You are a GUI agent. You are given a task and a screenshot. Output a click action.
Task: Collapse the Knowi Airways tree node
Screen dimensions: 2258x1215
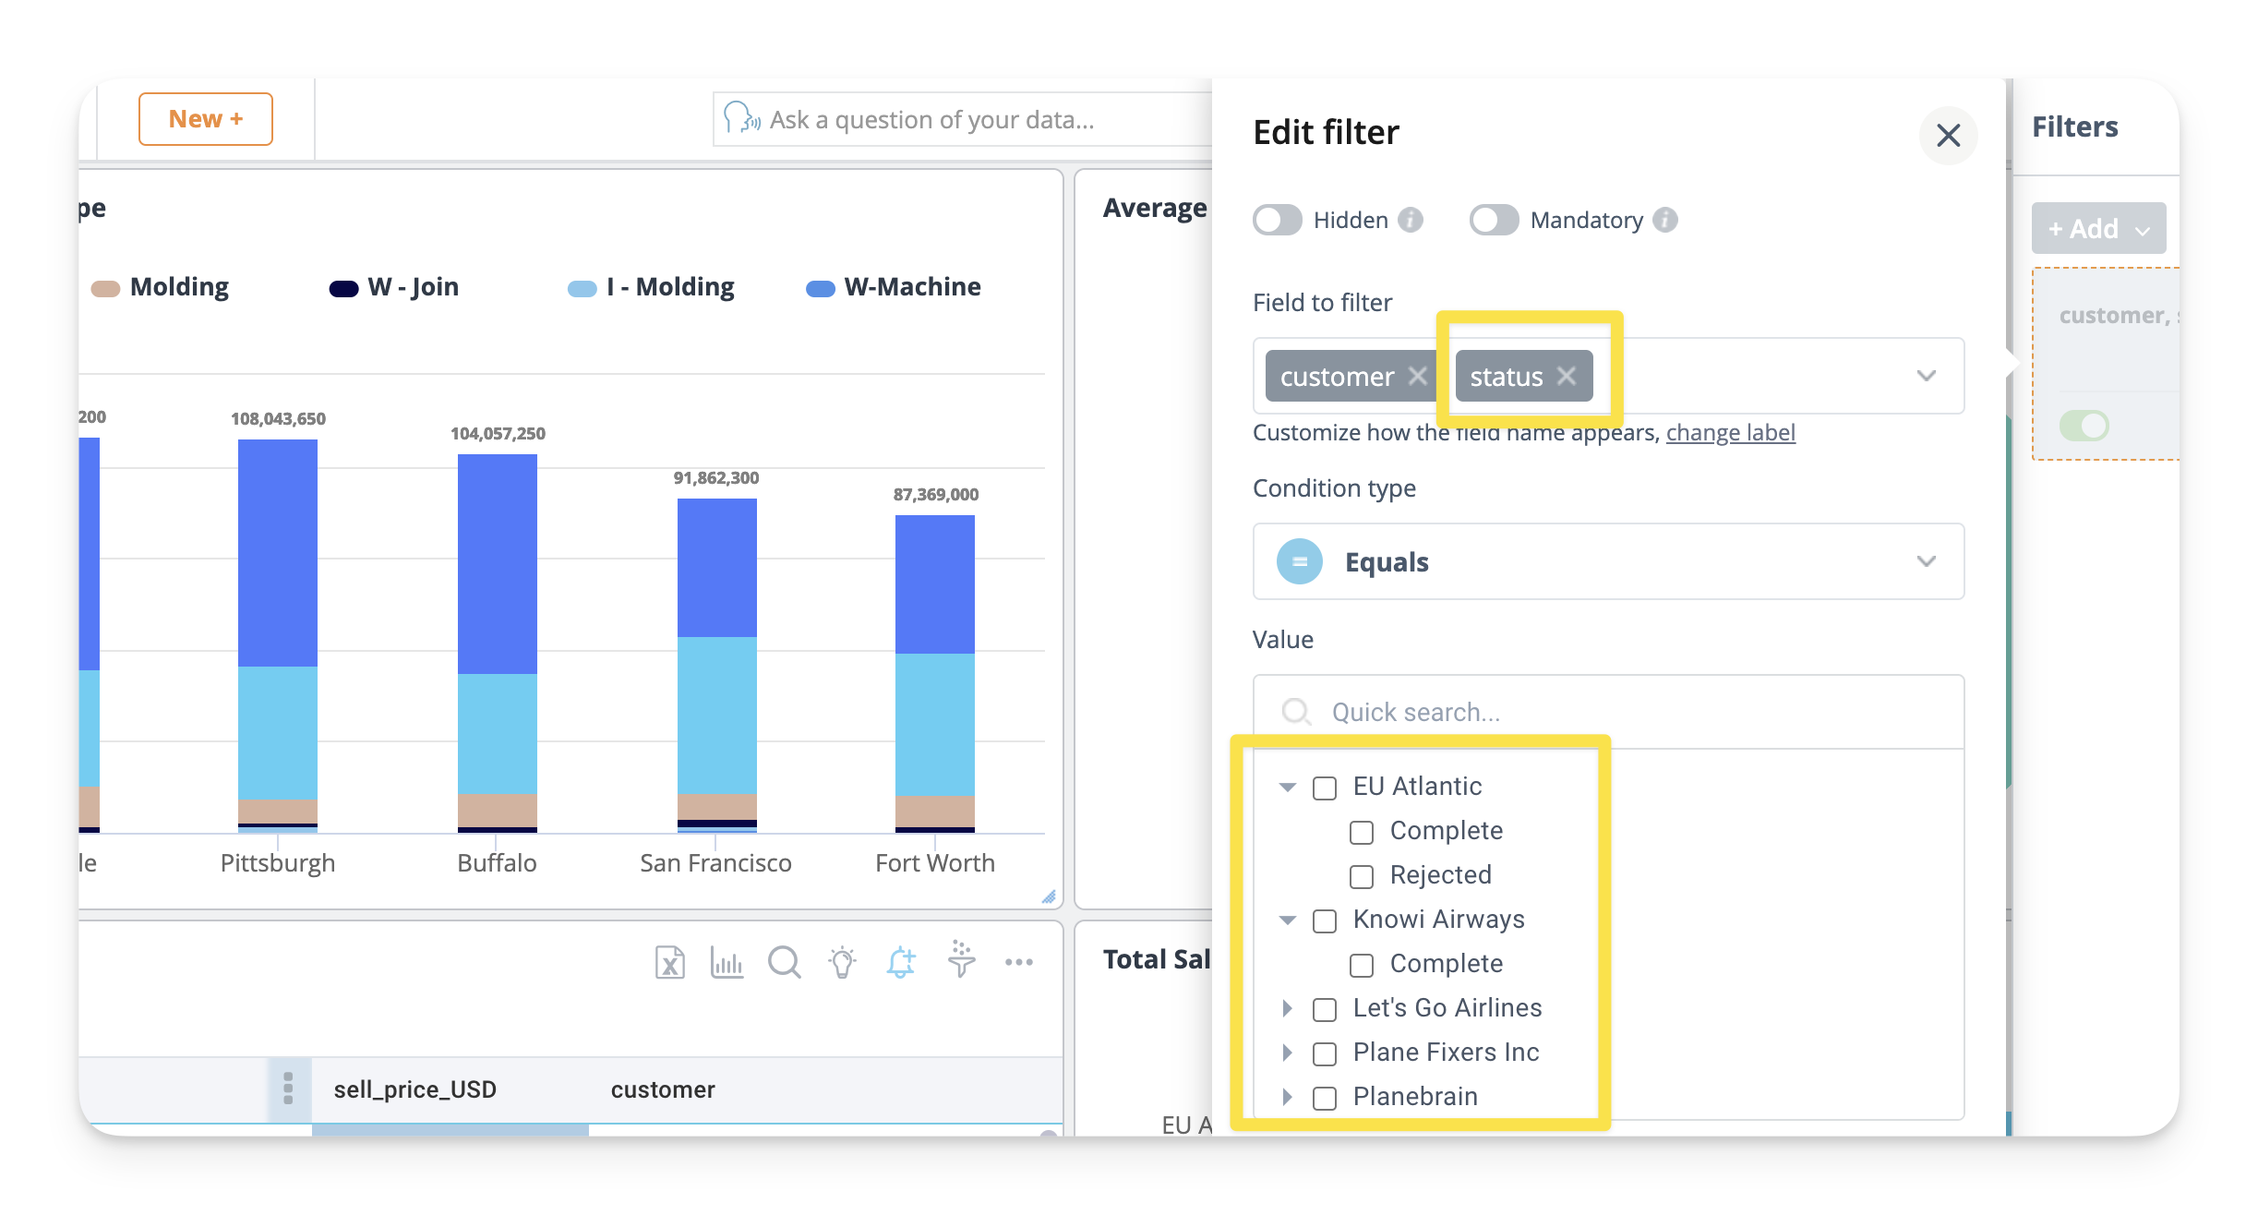[1287, 920]
